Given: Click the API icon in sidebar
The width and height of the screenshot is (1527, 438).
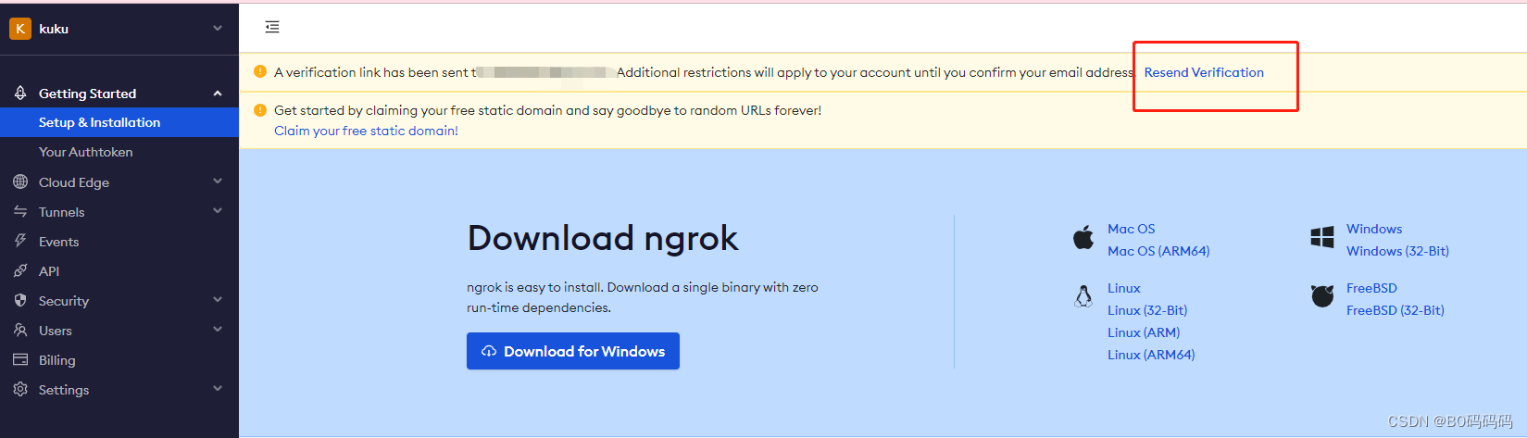Looking at the screenshot, I should click(x=20, y=270).
